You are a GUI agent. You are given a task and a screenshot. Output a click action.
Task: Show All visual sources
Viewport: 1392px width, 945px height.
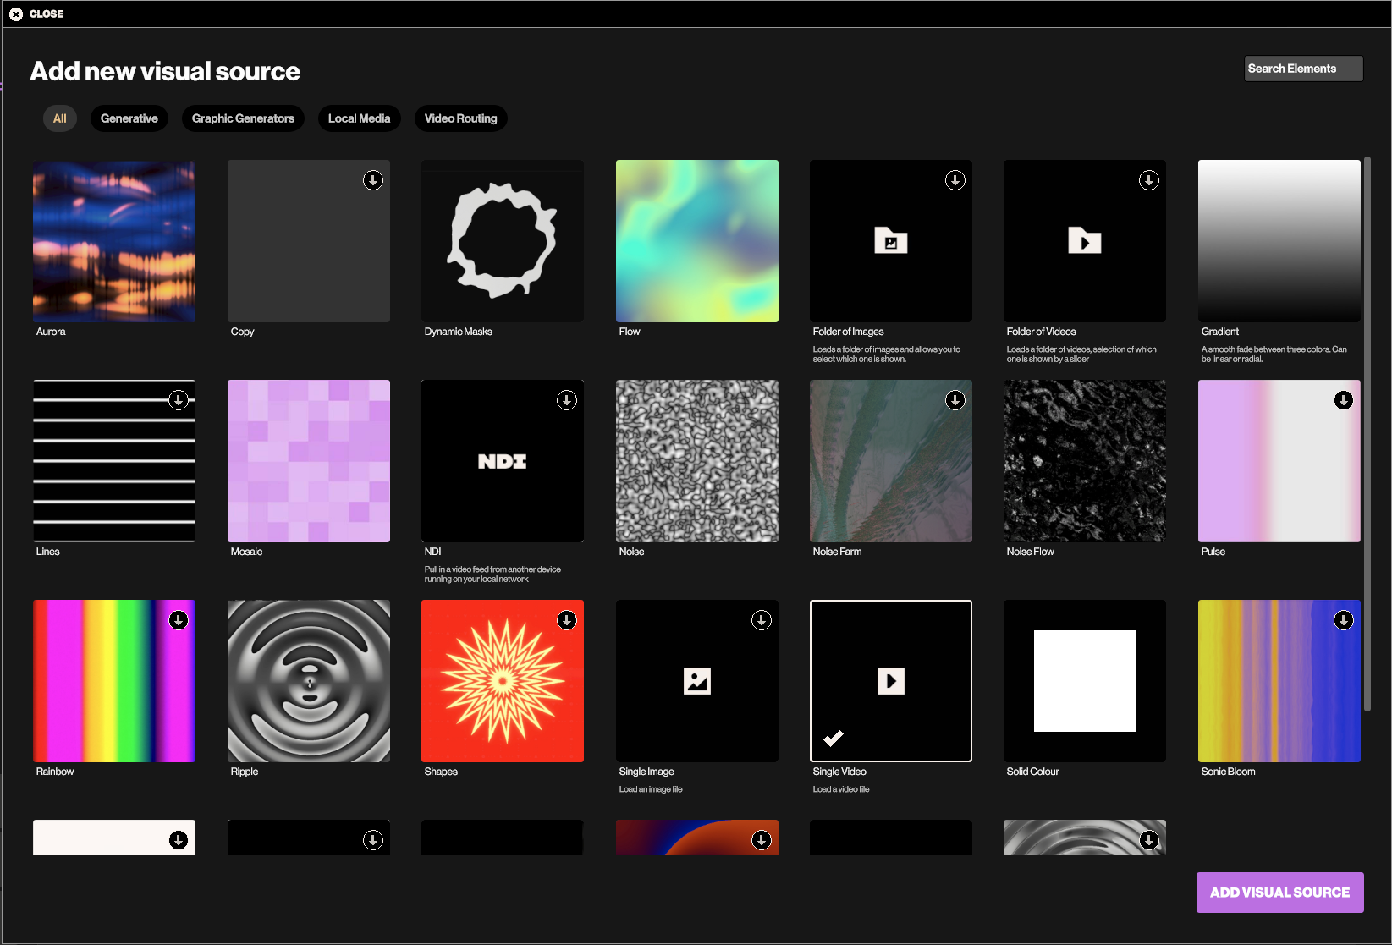click(60, 118)
